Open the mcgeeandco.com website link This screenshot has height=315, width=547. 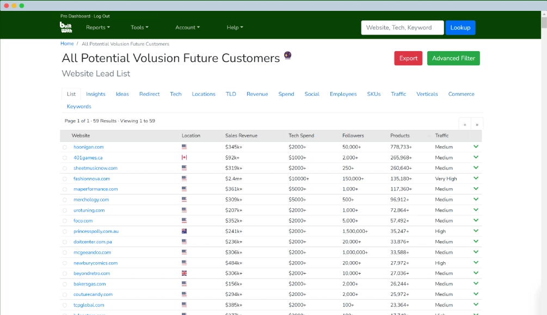pyautogui.click(x=92, y=252)
